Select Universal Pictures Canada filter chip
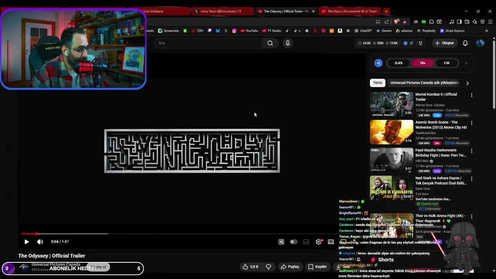The width and height of the screenshot is (496, 279). click(425, 83)
